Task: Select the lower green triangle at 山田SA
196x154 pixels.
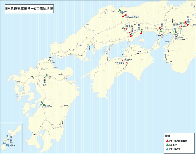Action: point(44,78)
